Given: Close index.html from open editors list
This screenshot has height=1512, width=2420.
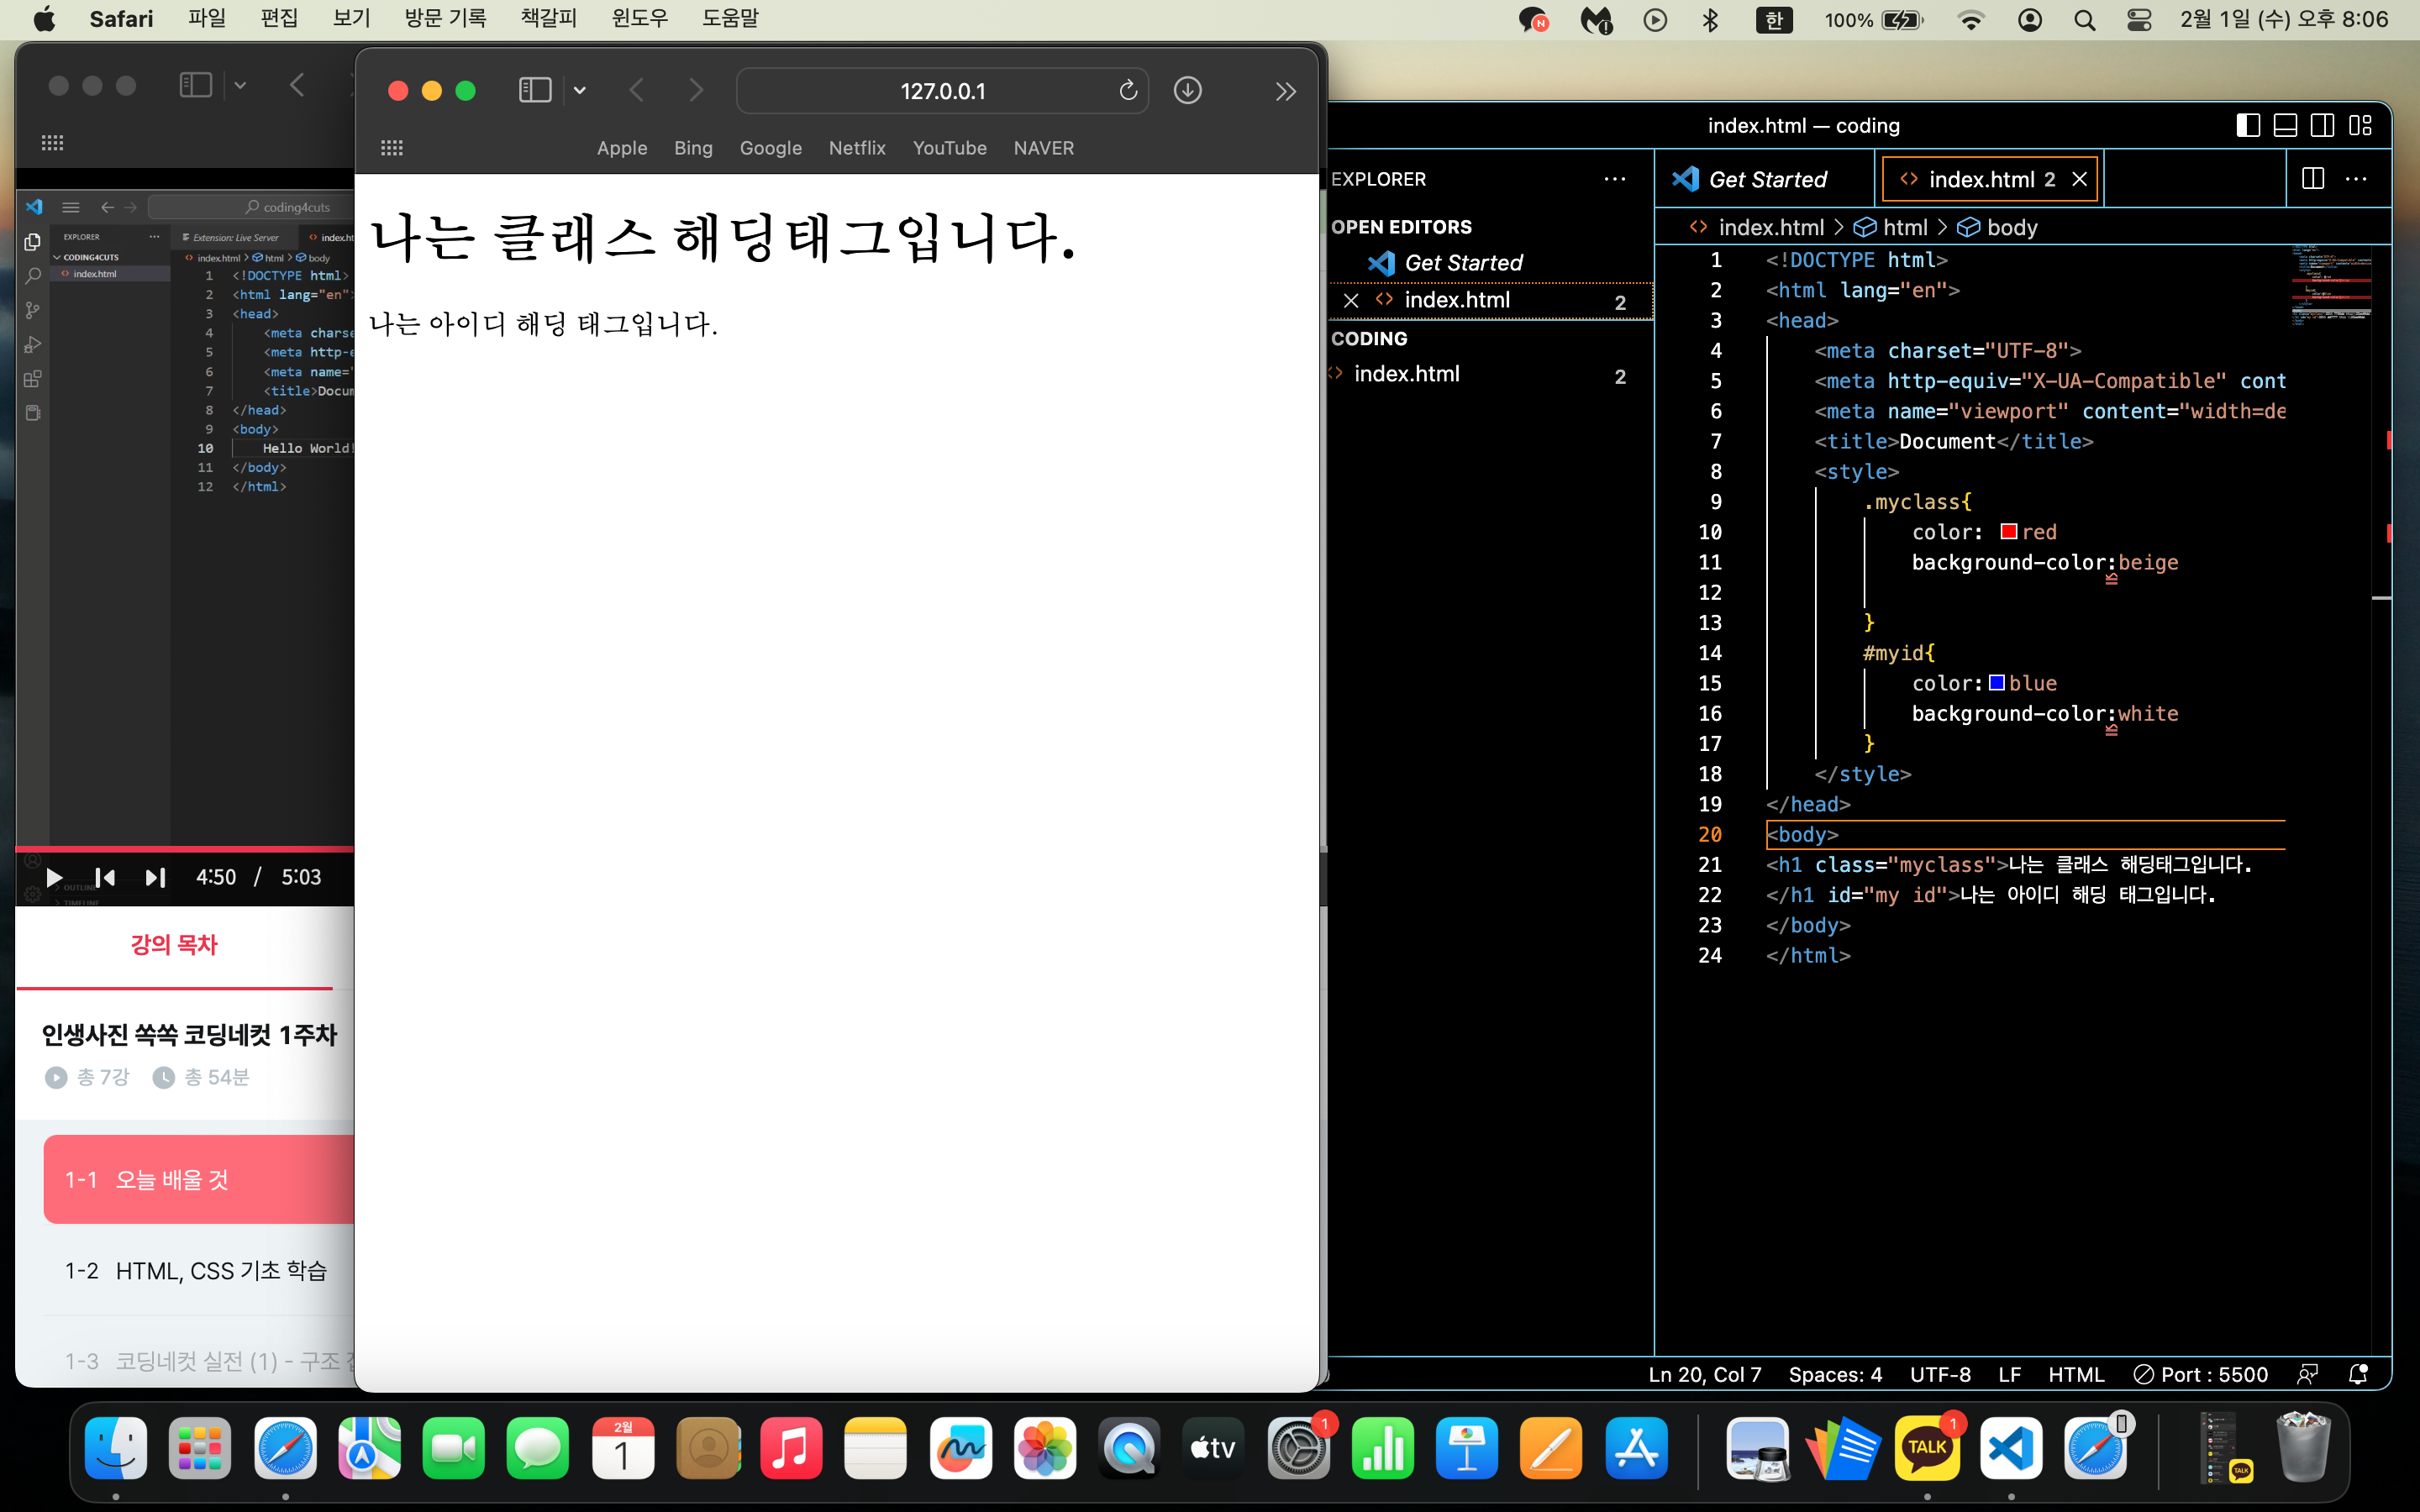Looking at the screenshot, I should tap(1350, 300).
